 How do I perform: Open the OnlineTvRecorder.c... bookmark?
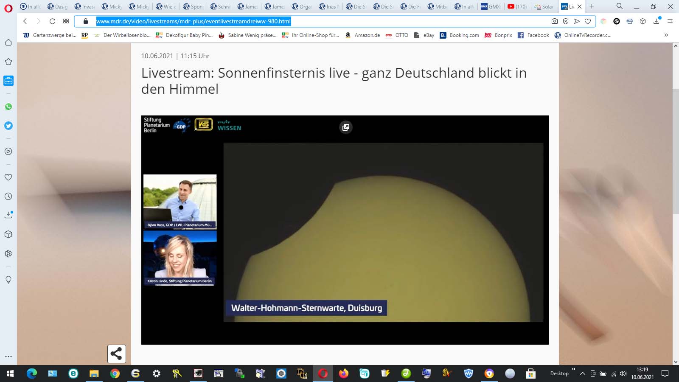coord(583,35)
